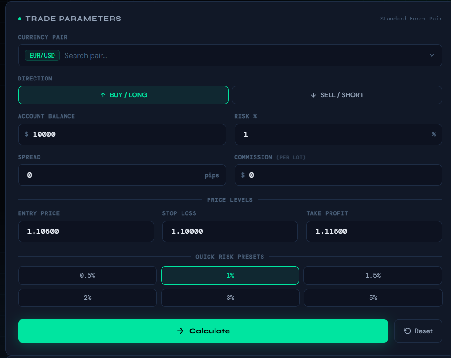The width and height of the screenshot is (451, 358).
Task: Click the down arrow icon on Sell/Short
Action: click(313, 95)
